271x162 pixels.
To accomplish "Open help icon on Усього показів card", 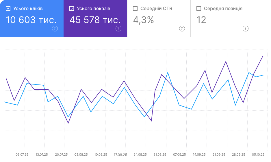I will click(118, 28).
